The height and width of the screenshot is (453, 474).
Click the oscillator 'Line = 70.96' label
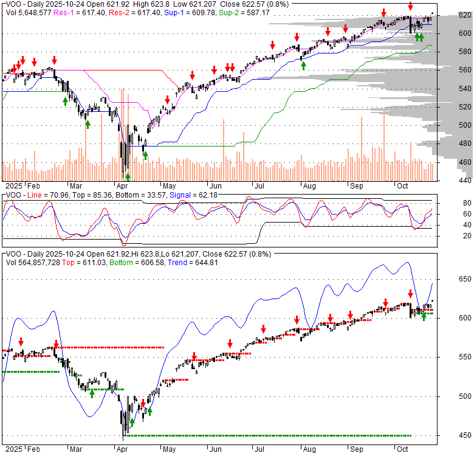[x=49, y=195]
